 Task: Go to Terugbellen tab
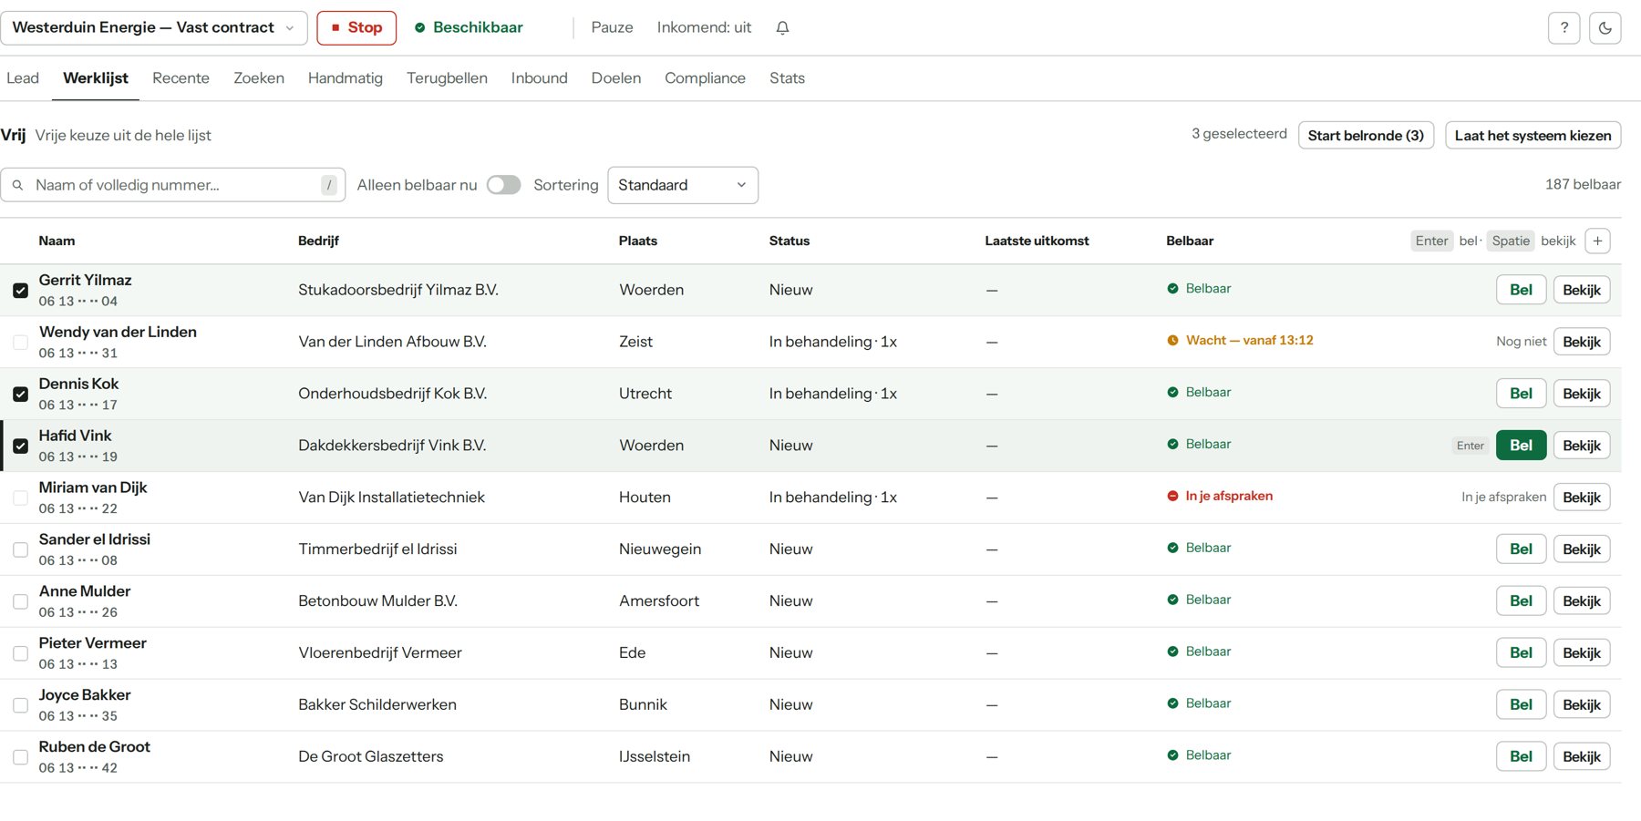tap(447, 78)
